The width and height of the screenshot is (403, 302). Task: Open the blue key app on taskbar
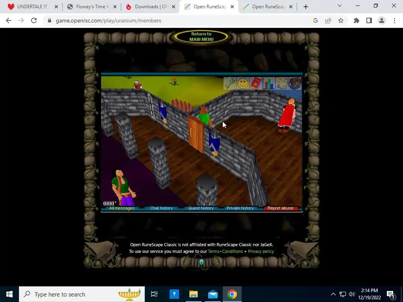174,294
